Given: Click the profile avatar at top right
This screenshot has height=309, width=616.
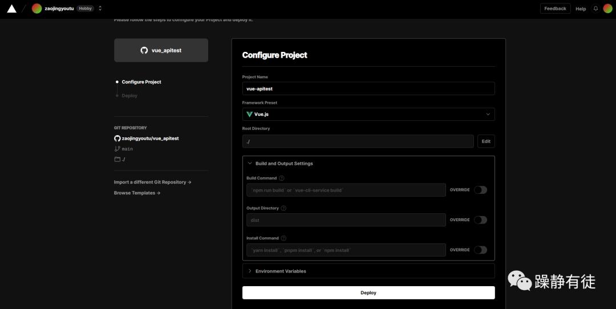Looking at the screenshot, I should (607, 9).
